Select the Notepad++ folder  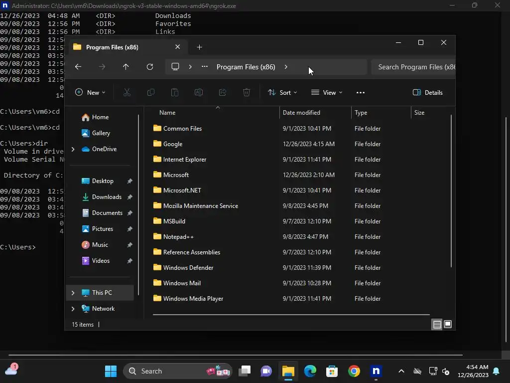click(x=178, y=237)
